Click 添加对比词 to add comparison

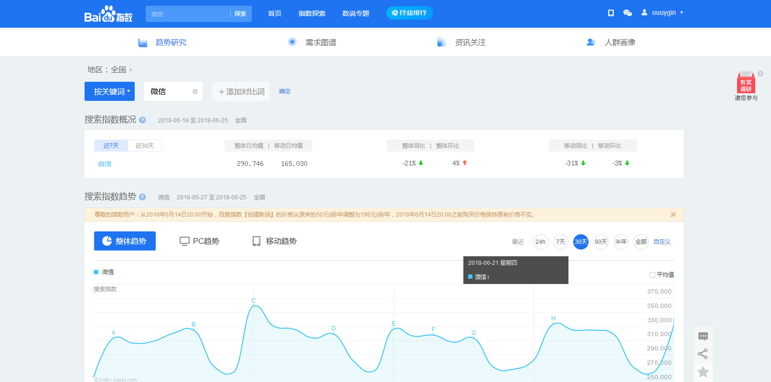241,91
